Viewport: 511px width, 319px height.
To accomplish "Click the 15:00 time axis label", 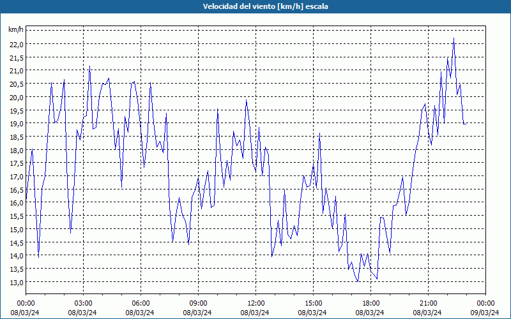I will coord(313,304).
